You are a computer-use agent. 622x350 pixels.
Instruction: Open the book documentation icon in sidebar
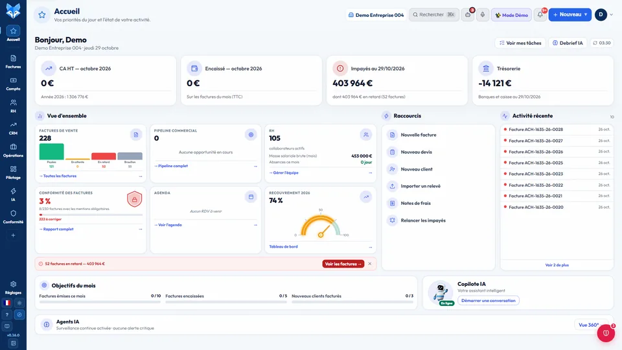point(6,326)
